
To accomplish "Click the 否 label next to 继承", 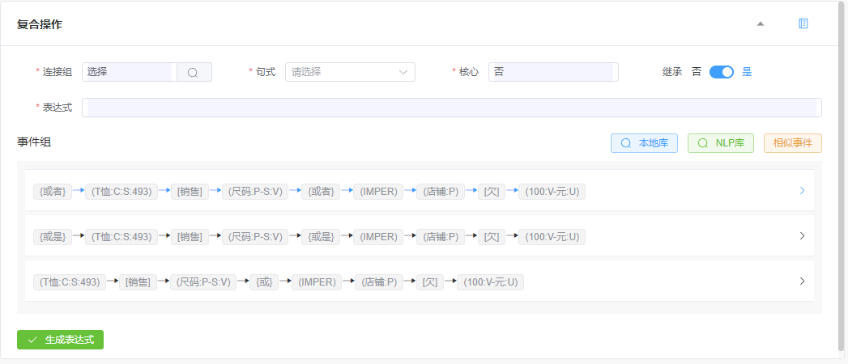I will click(x=697, y=72).
